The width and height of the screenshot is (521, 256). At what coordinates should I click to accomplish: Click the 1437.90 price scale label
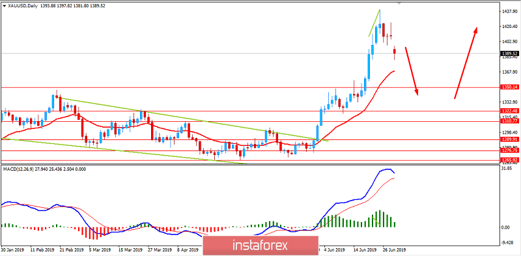click(511, 11)
